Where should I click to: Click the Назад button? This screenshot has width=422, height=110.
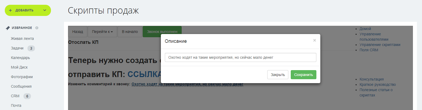tap(78, 32)
